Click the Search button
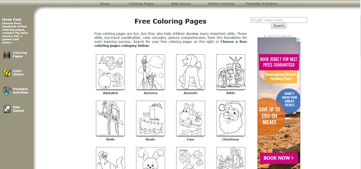 (278, 25)
